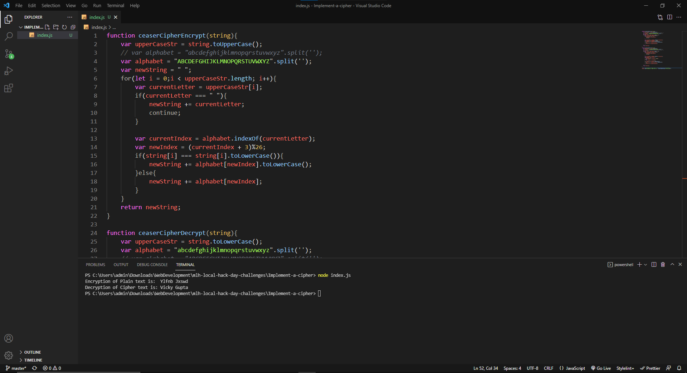Screen dimensions: 687x373
Task: Open the Help menu
Action: tap(135, 5)
